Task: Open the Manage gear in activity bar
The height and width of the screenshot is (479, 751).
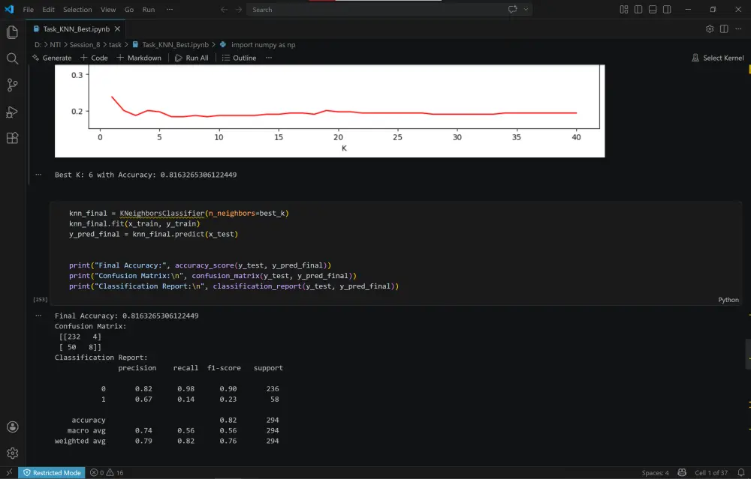Action: pos(13,453)
